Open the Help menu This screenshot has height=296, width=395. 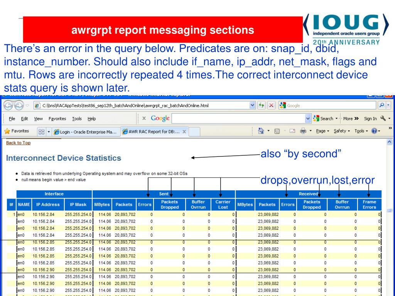pyautogui.click(x=92, y=119)
